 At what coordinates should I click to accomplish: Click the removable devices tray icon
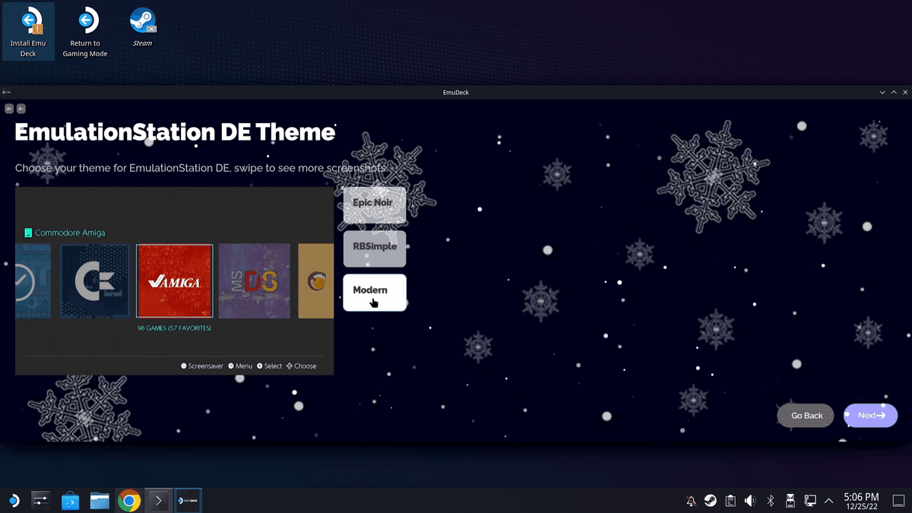(x=790, y=501)
